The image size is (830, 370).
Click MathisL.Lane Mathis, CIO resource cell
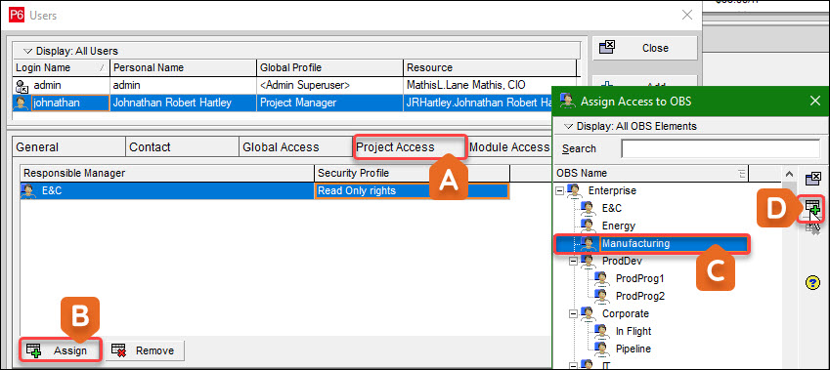pyautogui.click(x=491, y=85)
